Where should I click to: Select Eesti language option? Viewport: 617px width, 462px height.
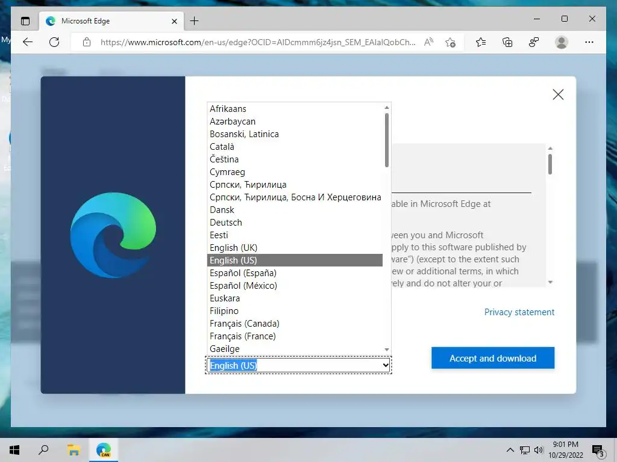[x=295, y=235]
